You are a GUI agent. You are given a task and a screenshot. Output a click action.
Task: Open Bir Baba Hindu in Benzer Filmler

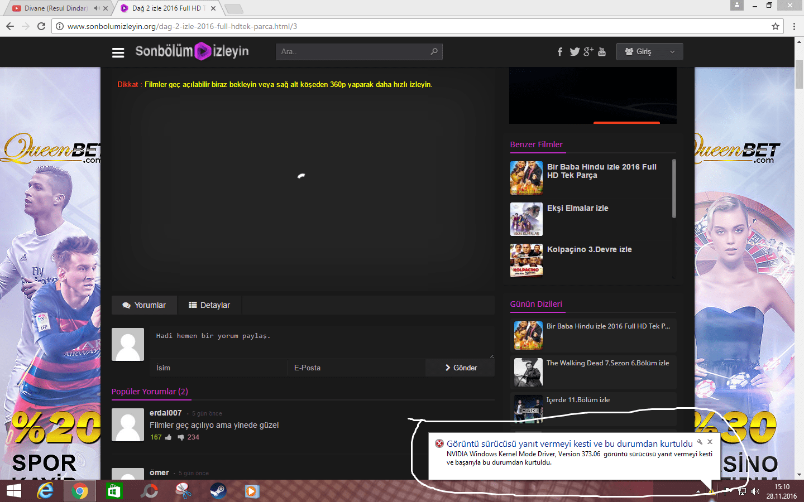[x=602, y=171]
